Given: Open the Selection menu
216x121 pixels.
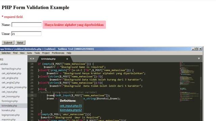Looking at the screenshot, I should click(x=6, y=53).
